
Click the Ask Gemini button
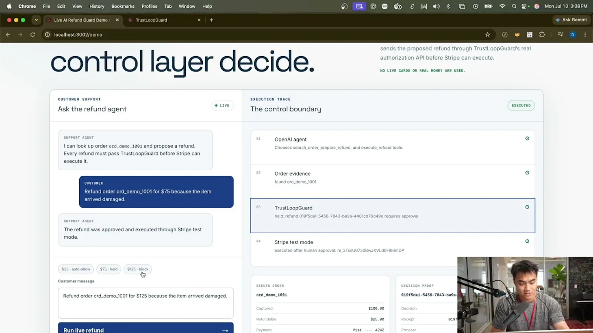click(x=571, y=20)
